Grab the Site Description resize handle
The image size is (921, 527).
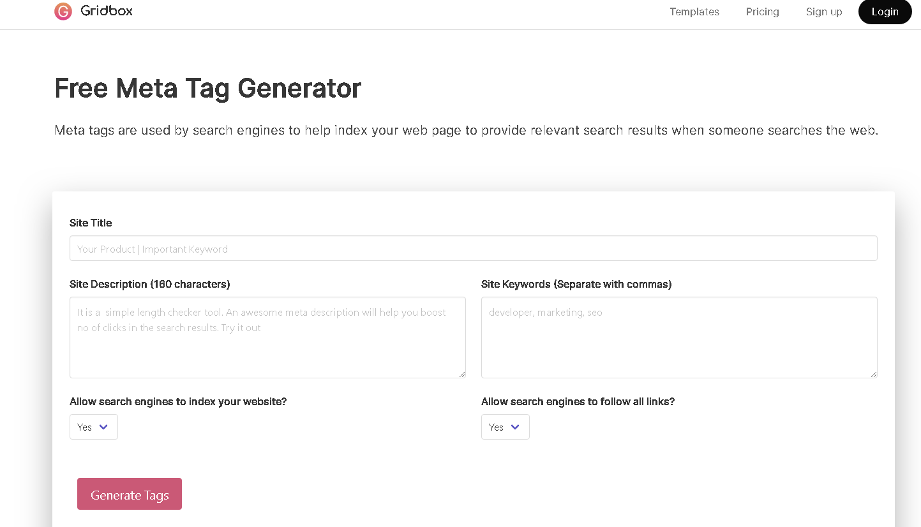tap(462, 375)
